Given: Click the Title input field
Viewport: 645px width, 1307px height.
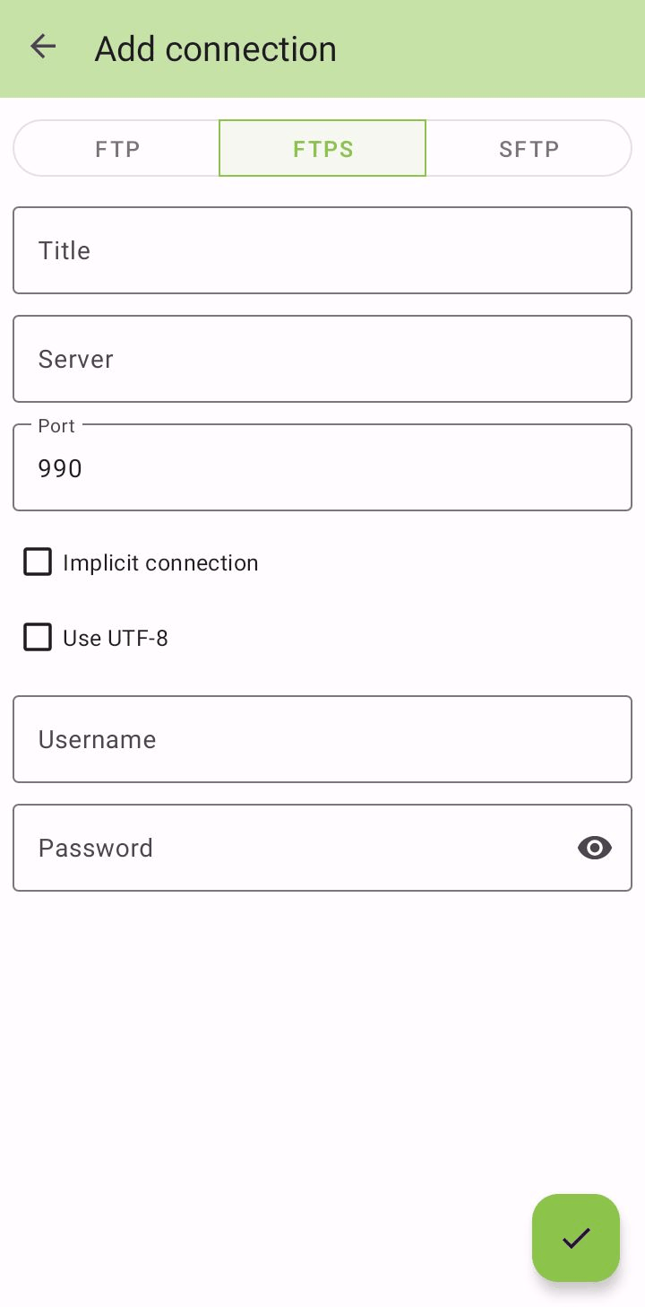Looking at the screenshot, I should (322, 250).
